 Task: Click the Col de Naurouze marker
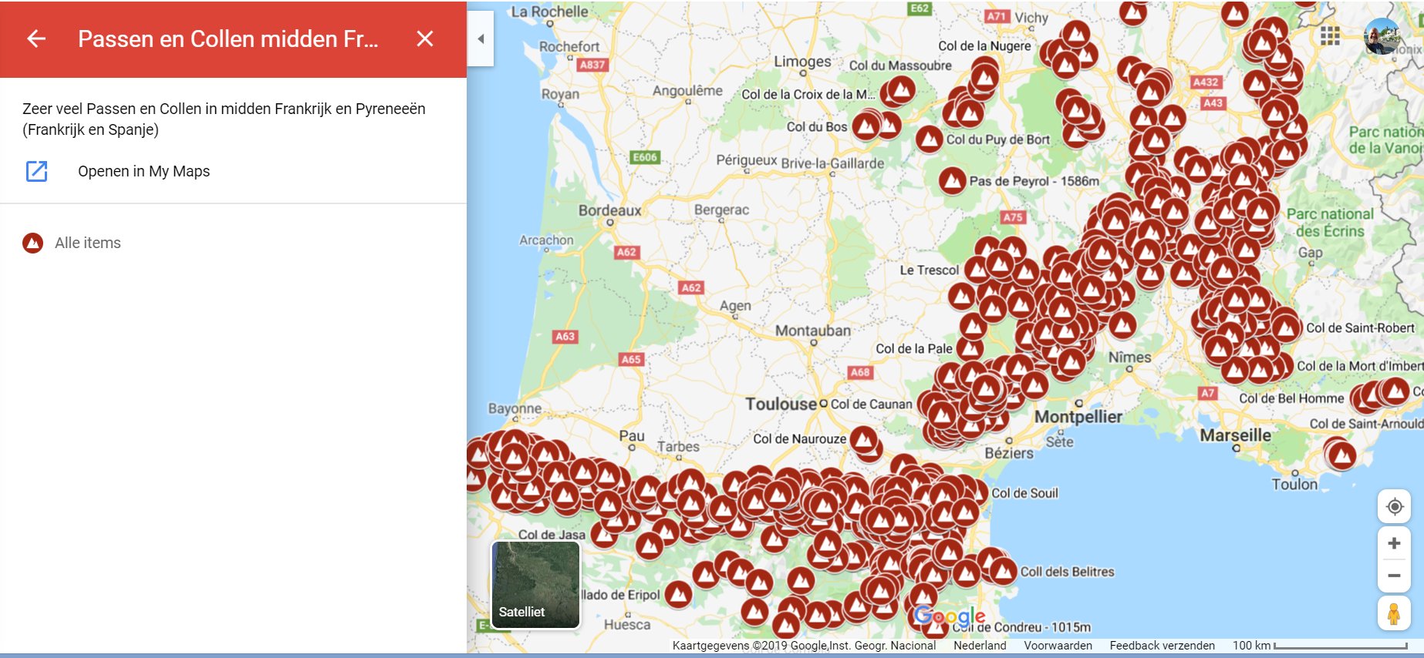(863, 440)
